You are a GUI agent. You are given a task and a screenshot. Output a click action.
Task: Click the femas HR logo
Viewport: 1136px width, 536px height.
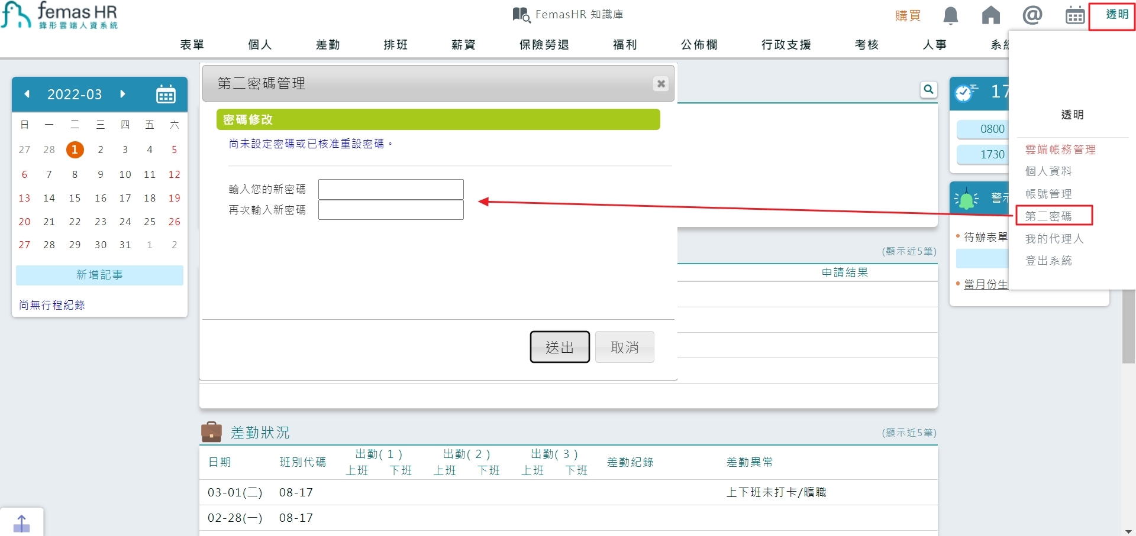(x=59, y=15)
